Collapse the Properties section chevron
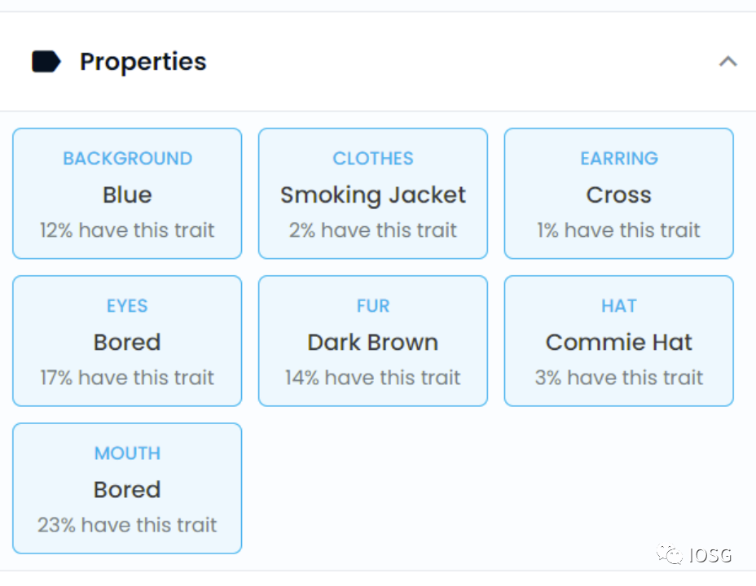756x586 pixels. click(x=727, y=62)
